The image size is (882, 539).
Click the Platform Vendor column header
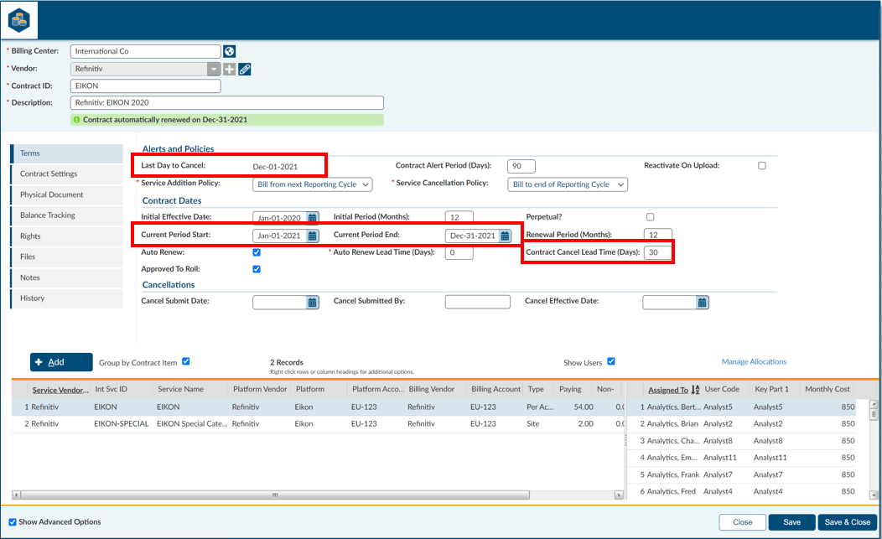point(260,389)
